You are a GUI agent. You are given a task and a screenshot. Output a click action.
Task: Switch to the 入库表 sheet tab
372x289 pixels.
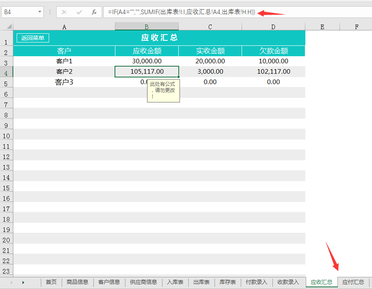point(175,282)
